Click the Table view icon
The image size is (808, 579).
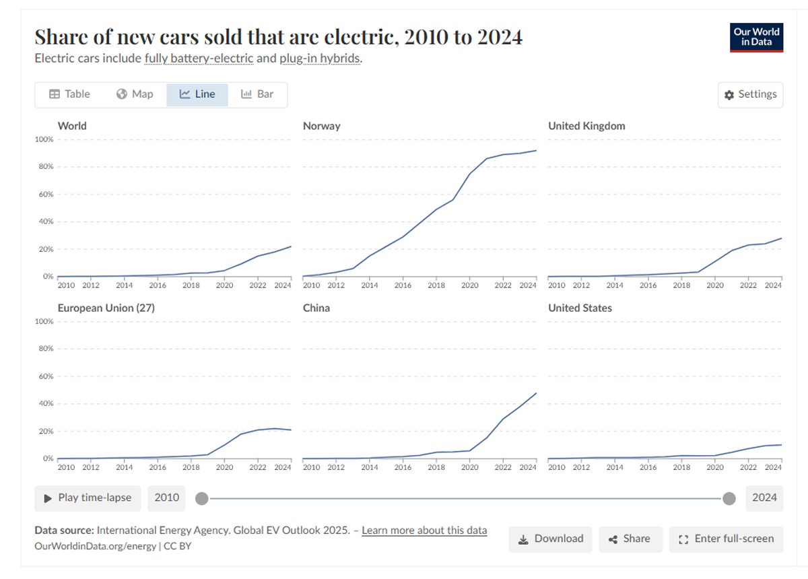(55, 94)
